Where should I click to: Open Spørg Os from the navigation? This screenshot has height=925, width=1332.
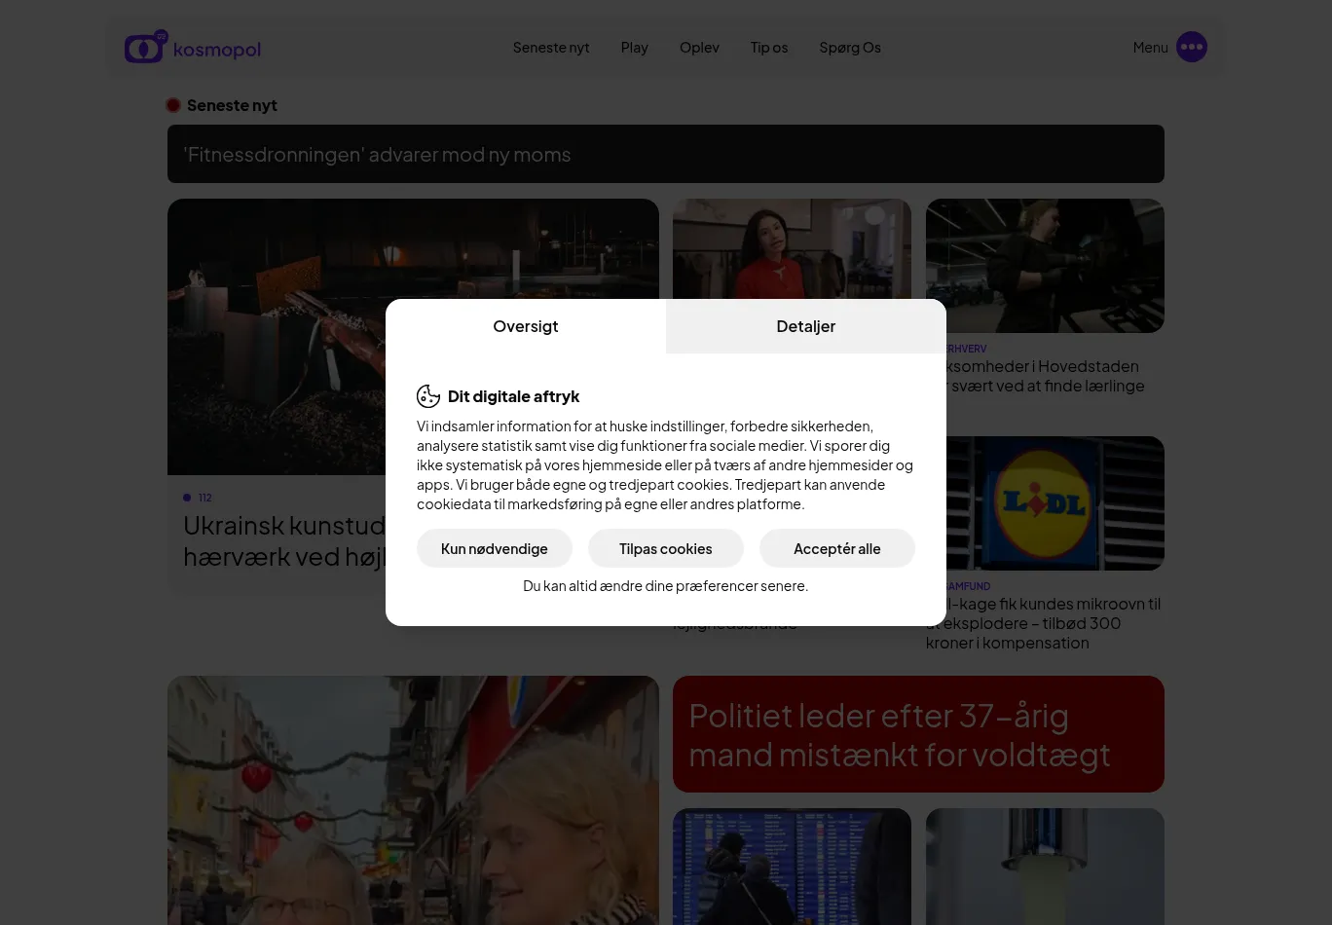[x=849, y=47]
